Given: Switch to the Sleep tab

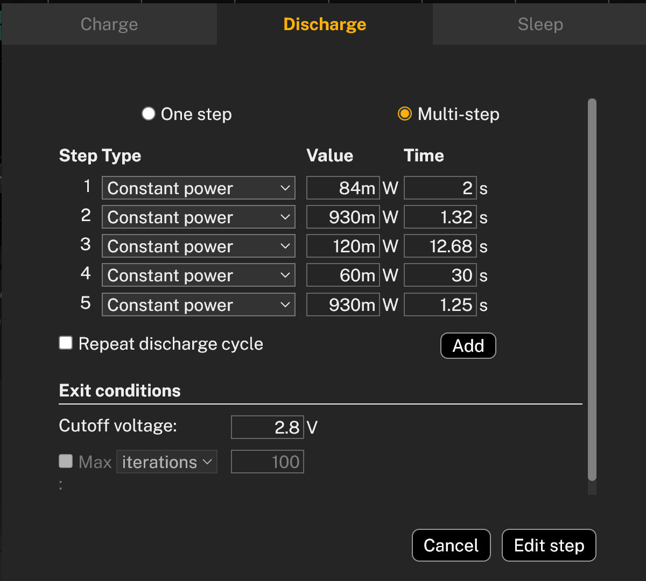Looking at the screenshot, I should (540, 24).
